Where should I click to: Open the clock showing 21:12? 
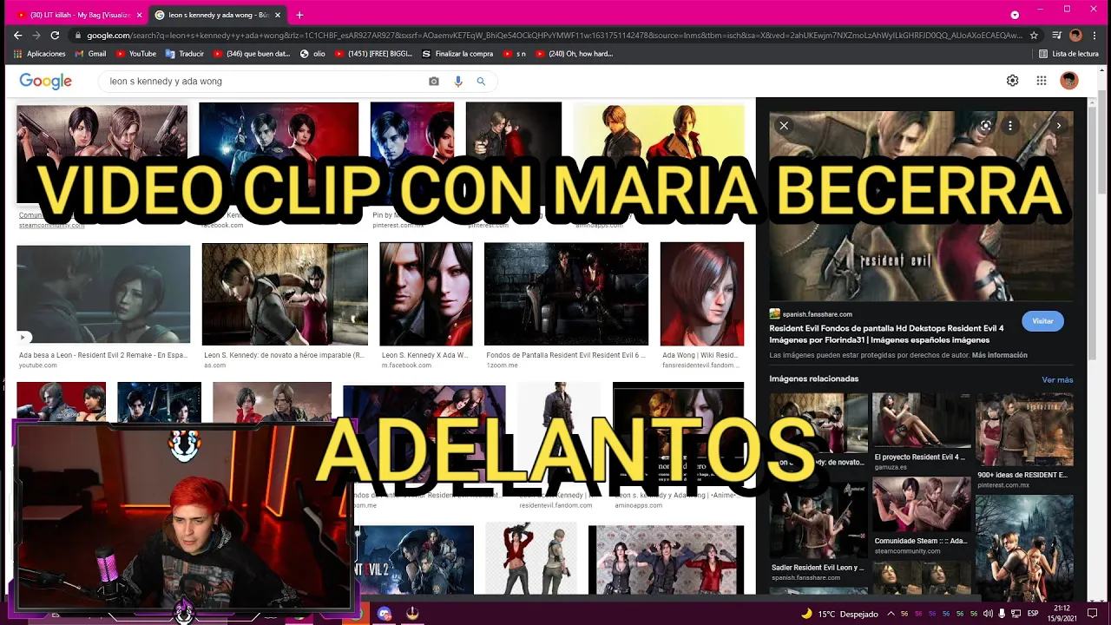[1062, 614]
